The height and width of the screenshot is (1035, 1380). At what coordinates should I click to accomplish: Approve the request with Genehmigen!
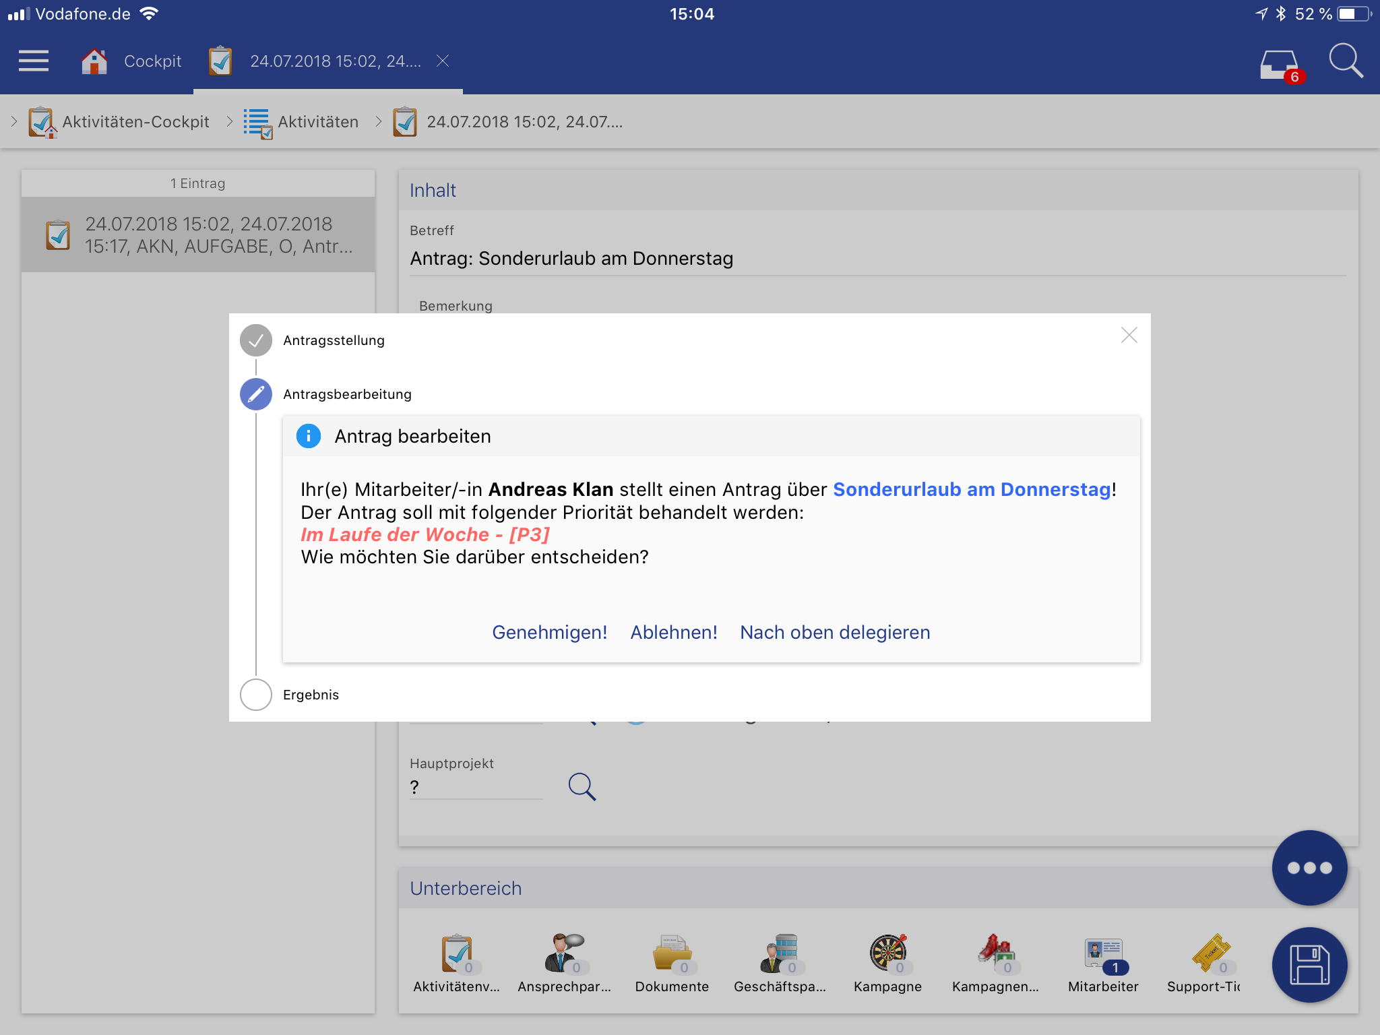click(x=549, y=632)
